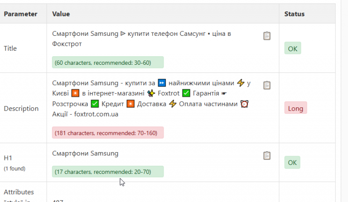Screen dimensions: 348x202
Task: Click the blue fast-forward emoji in Description
Action: [x=162, y=83]
